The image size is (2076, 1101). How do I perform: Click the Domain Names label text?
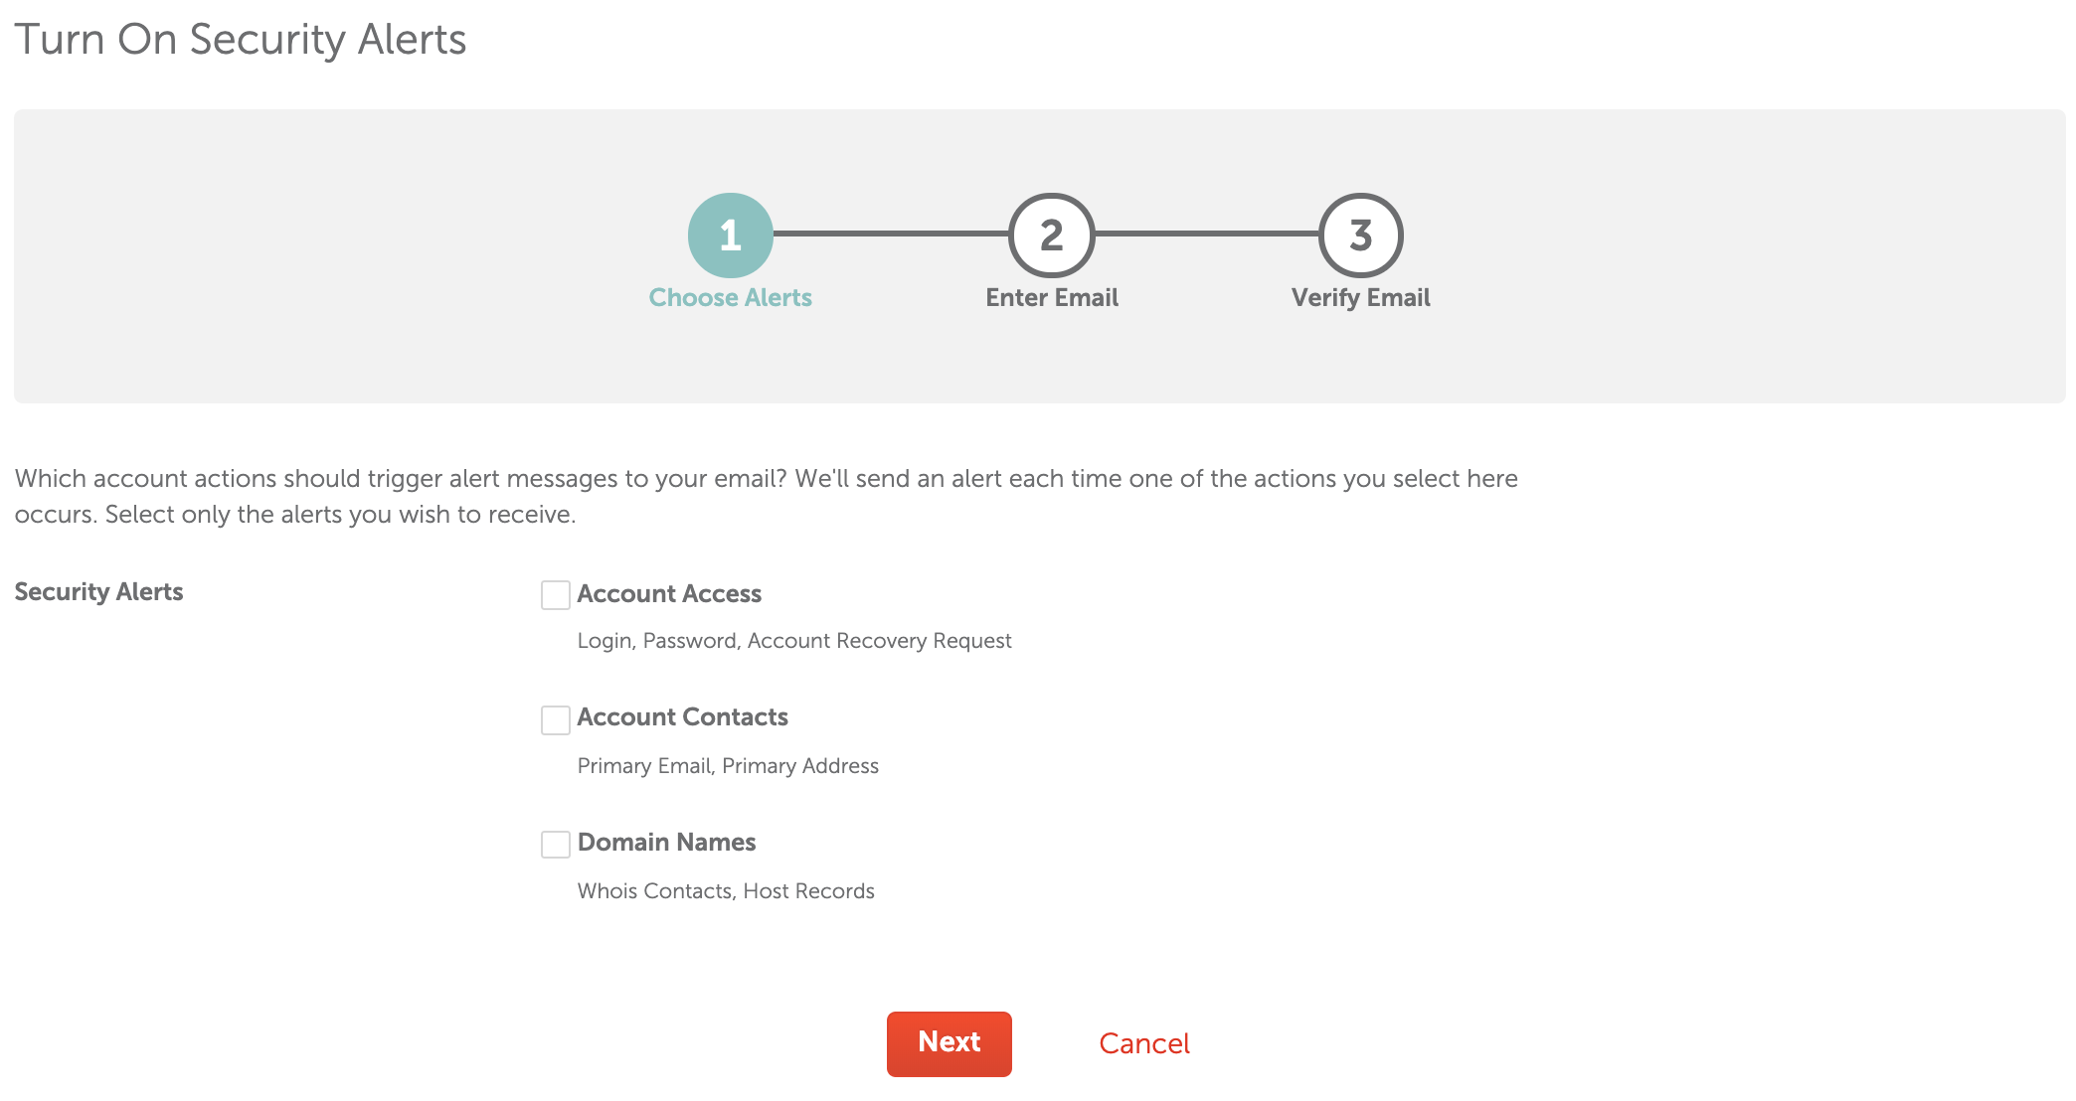pyautogui.click(x=666, y=843)
